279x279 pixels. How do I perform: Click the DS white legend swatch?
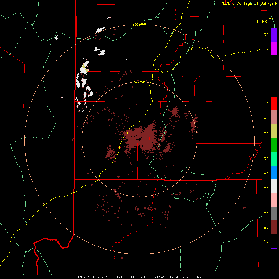(274, 186)
